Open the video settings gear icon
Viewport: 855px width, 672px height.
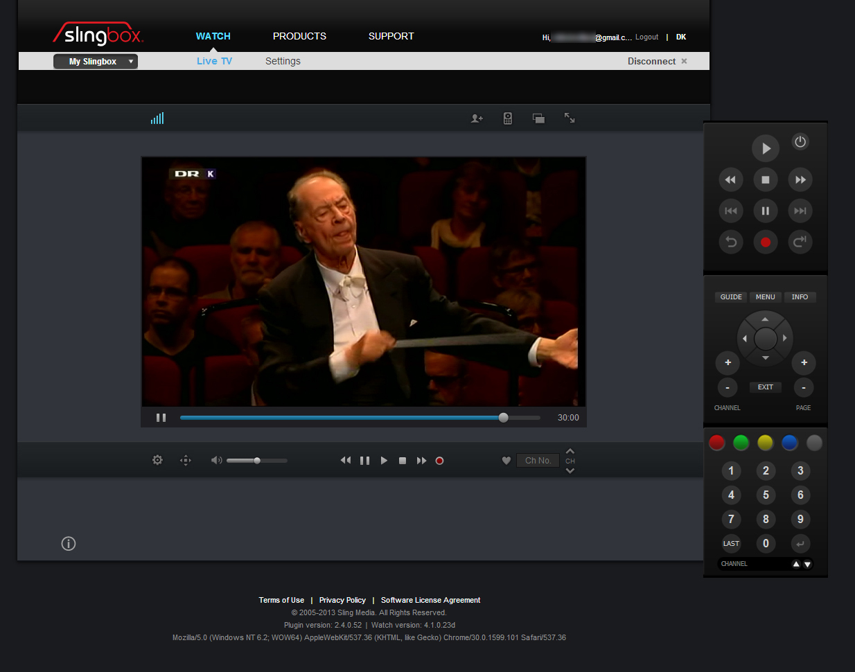157,460
